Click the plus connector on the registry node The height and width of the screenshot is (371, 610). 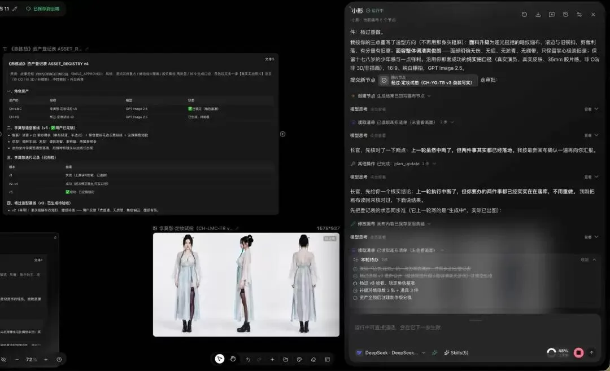tap(283, 134)
